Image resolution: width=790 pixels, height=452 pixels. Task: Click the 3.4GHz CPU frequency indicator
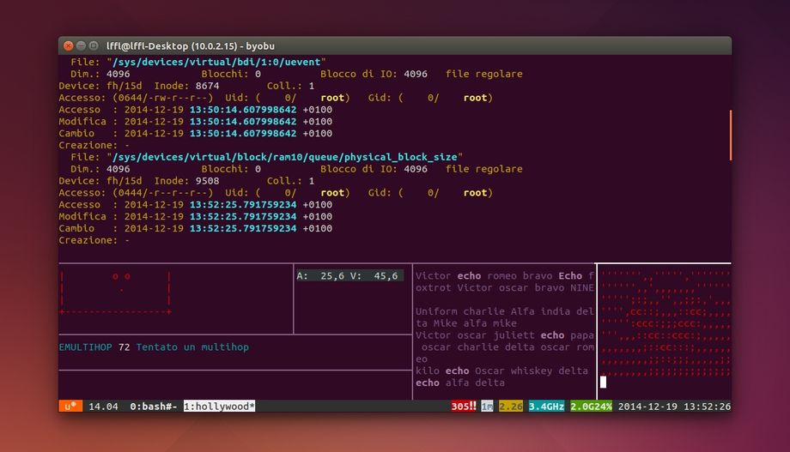[546, 407]
